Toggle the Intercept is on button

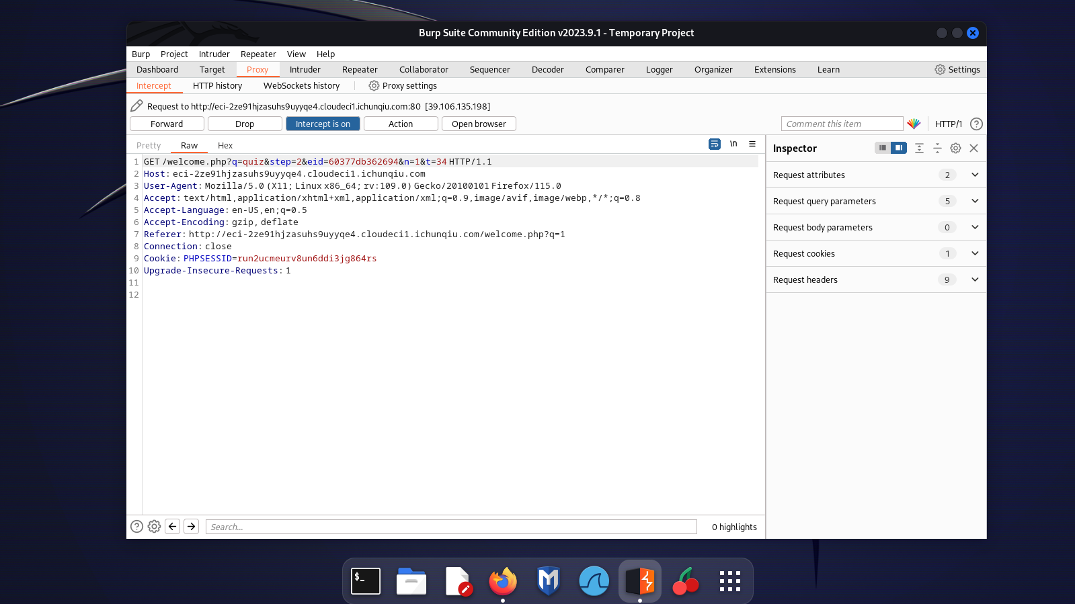(x=323, y=124)
